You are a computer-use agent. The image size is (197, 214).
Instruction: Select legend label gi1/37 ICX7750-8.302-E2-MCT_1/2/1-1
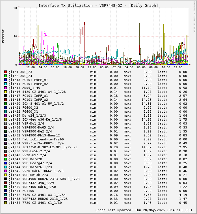[x=43, y=147]
